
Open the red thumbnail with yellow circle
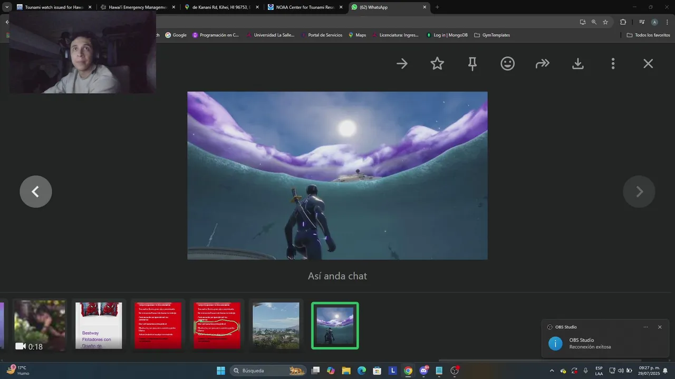(217, 325)
